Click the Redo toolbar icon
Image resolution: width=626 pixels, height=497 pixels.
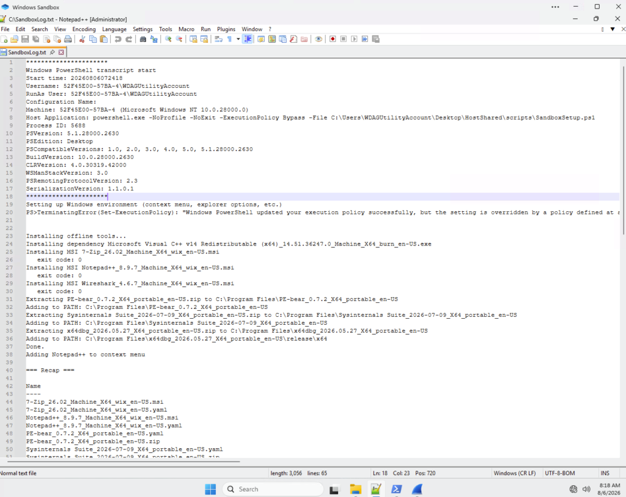pos(128,39)
